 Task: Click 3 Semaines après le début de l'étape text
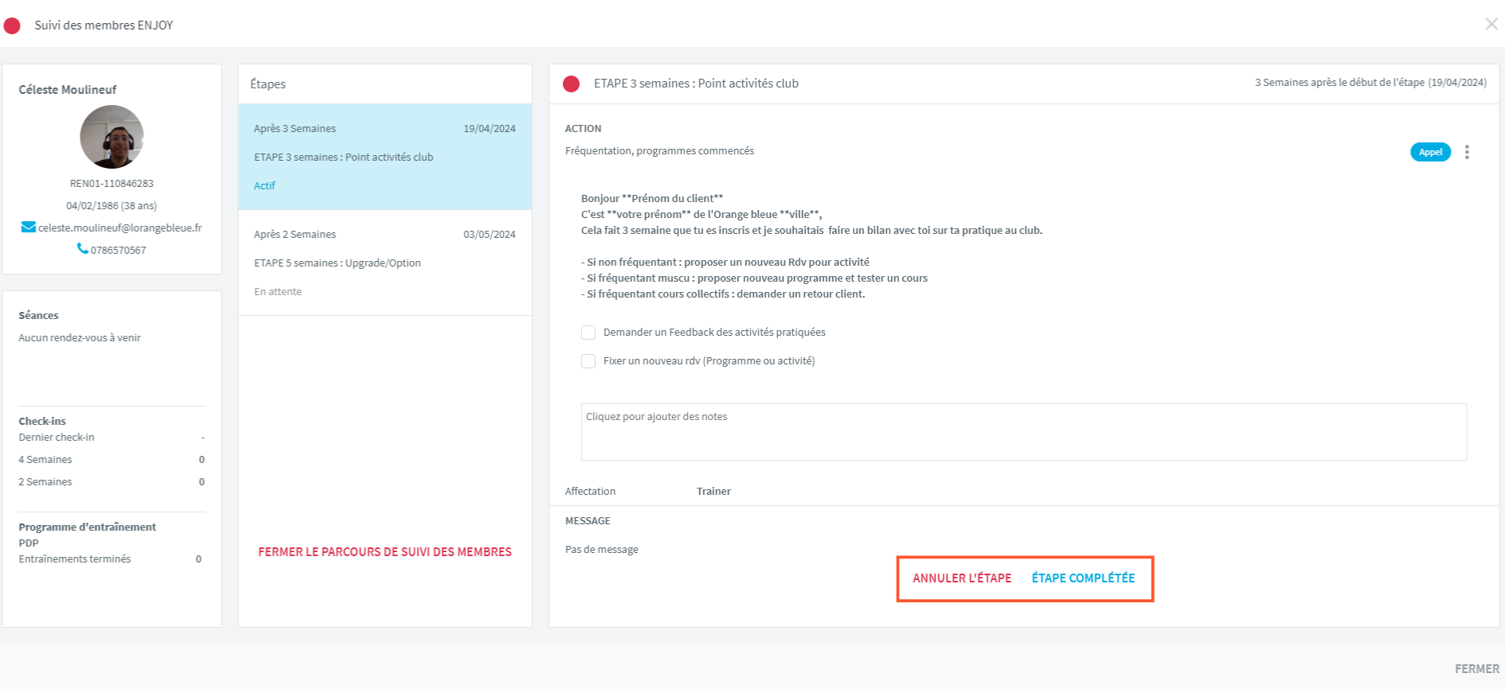(x=1370, y=83)
